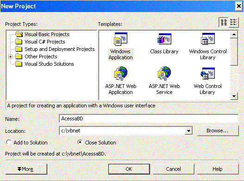244x181 pixels.
Task: Expand the Other Projects tree node
Action: (x=11, y=56)
